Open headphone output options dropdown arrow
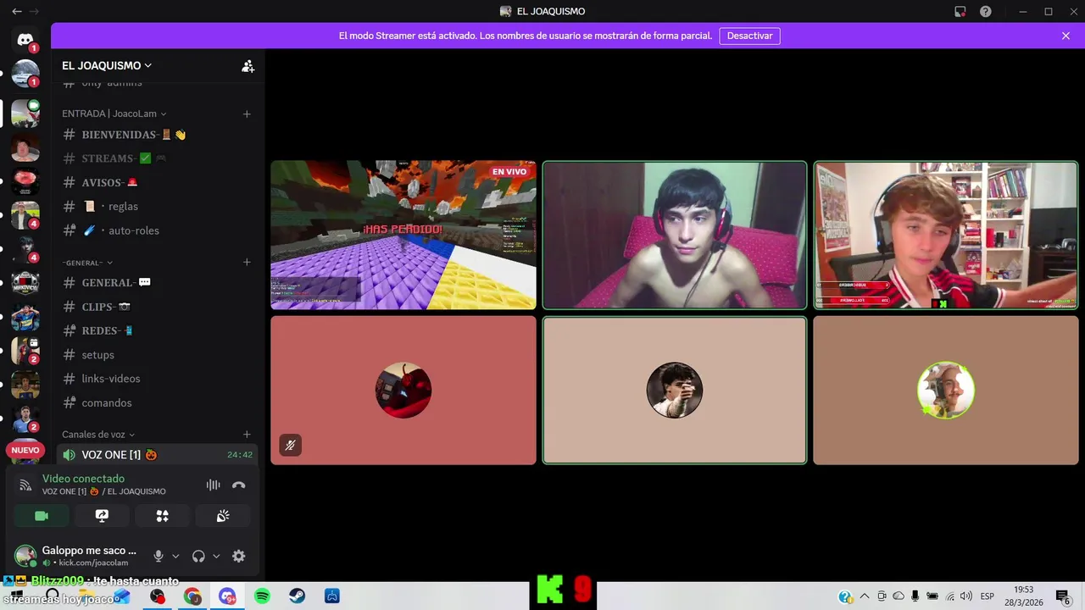 216,557
